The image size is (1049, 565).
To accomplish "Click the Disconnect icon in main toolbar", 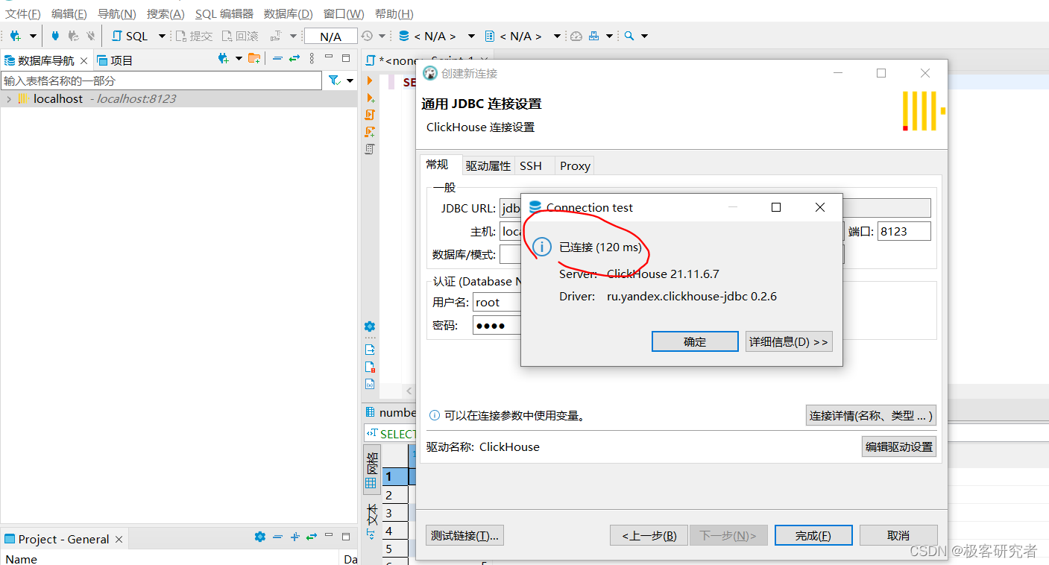I will (x=90, y=36).
